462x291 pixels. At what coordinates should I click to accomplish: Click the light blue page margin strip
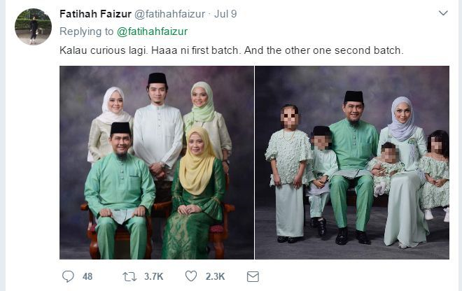click(3, 145)
